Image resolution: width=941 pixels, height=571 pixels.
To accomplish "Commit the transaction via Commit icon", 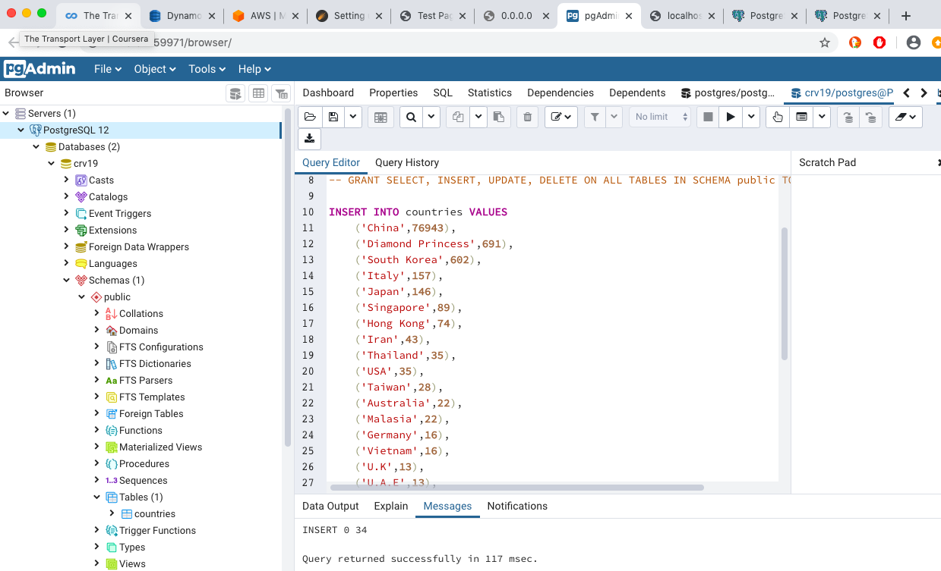I will [848, 117].
